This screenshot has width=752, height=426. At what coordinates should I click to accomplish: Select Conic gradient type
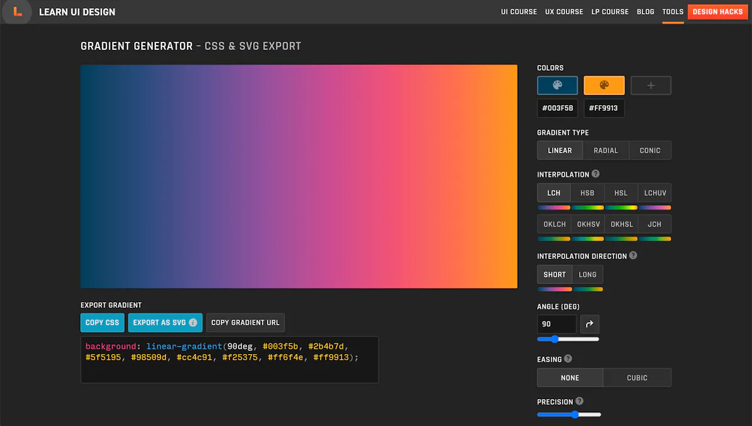[x=650, y=150]
